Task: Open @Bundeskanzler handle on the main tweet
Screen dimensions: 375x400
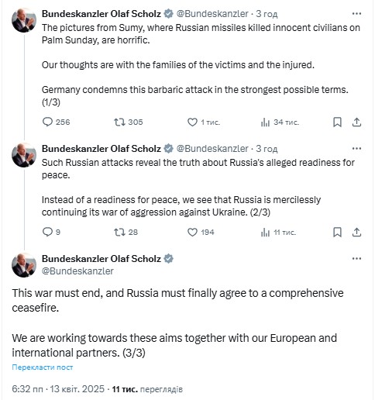Action: 77,271
